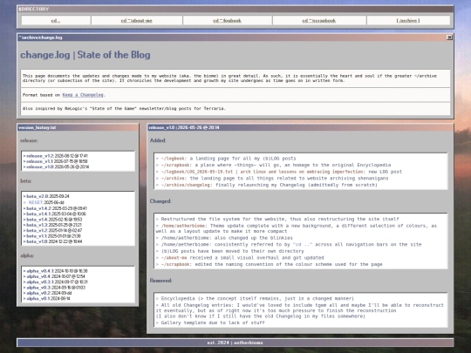Click the "This page documents the updates" paragraph
The width and height of the screenshot is (471, 353).
coord(229,78)
